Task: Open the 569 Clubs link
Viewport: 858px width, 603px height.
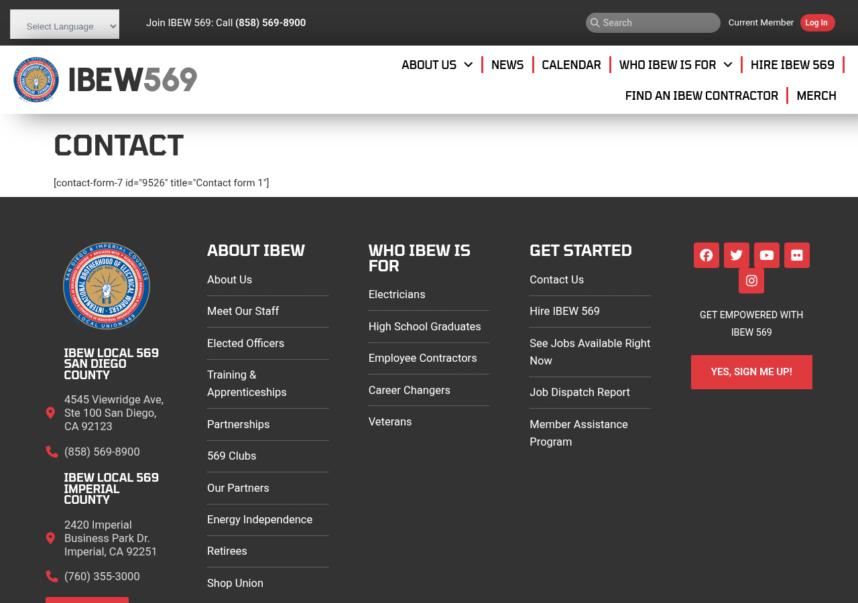Action: point(232,456)
